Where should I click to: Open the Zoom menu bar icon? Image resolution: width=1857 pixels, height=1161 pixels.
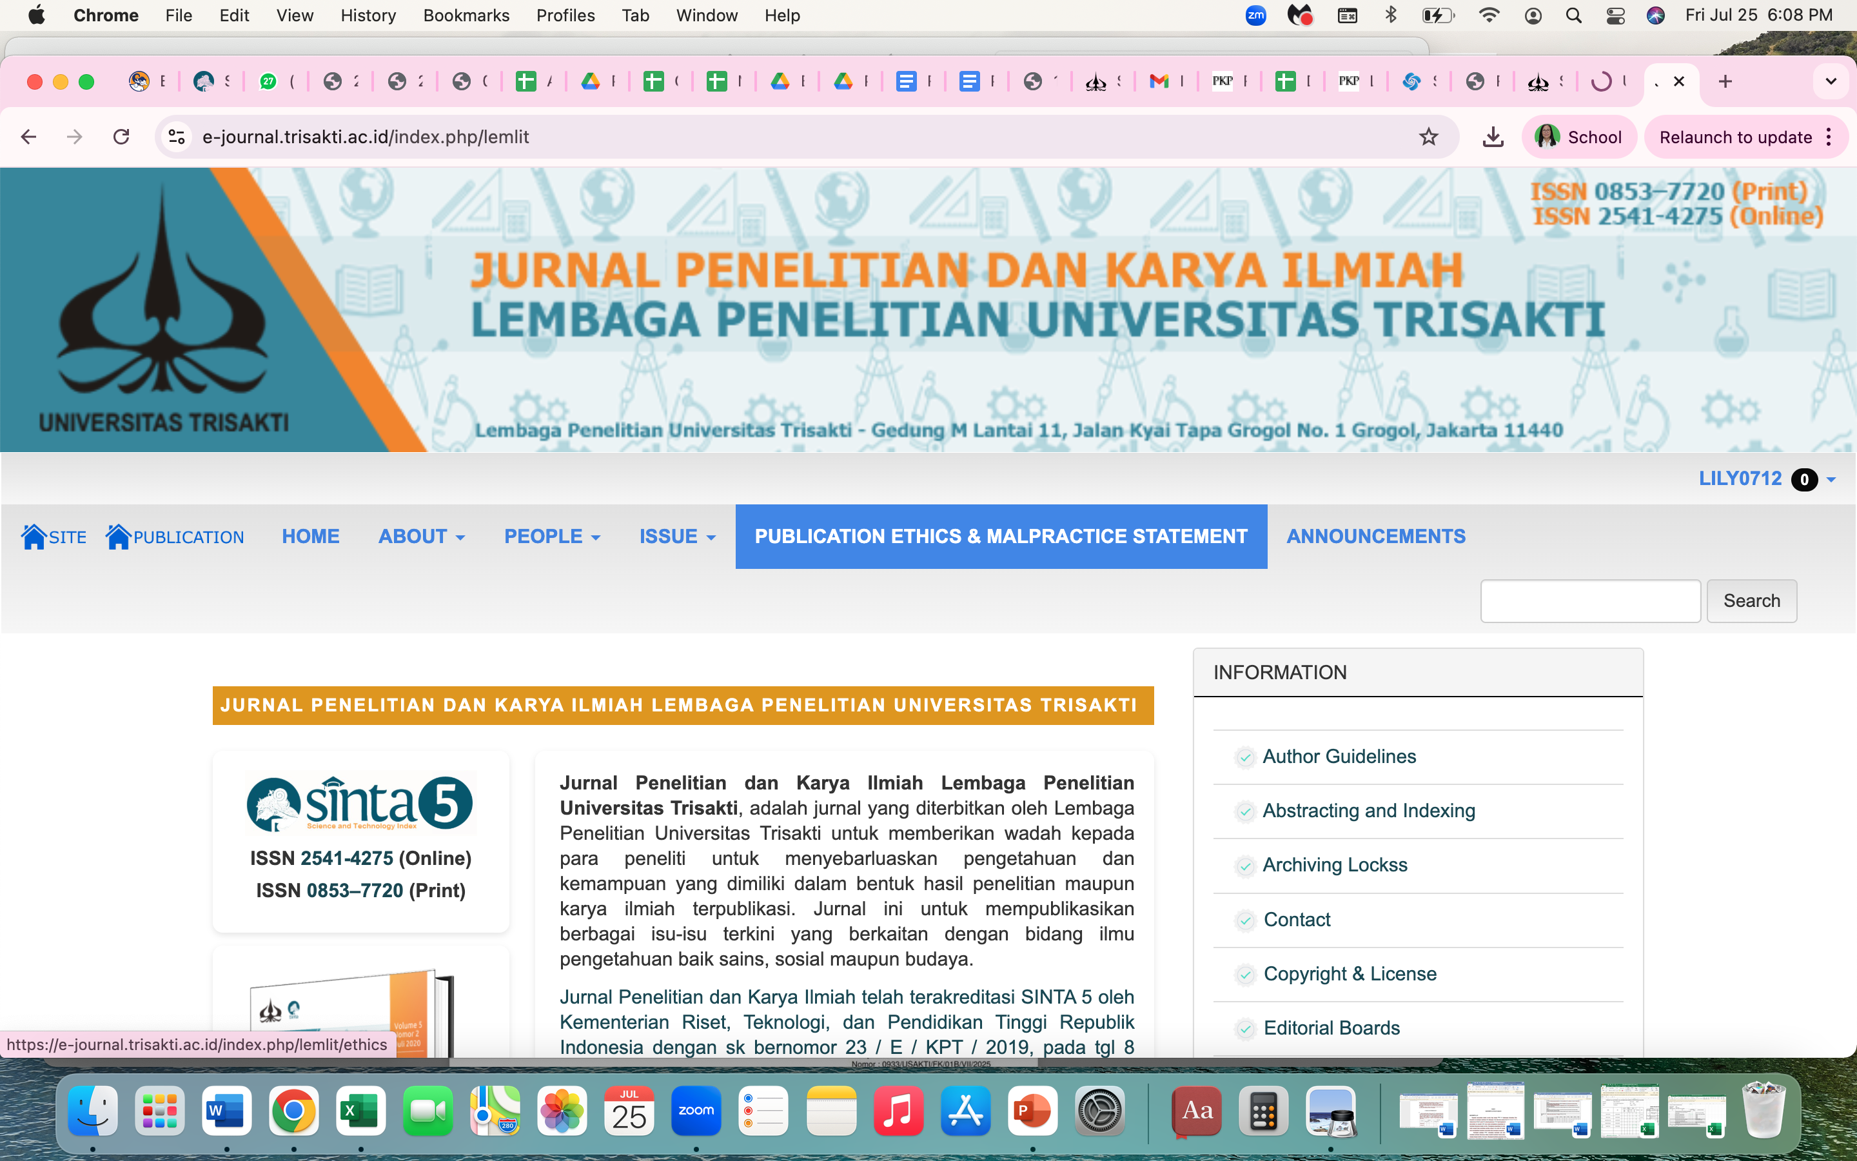1255,15
